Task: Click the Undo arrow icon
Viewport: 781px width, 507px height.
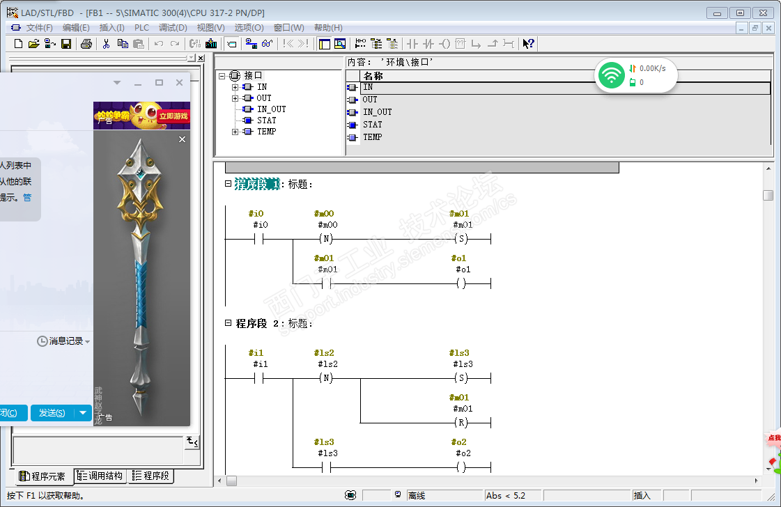Action: pyautogui.click(x=159, y=44)
